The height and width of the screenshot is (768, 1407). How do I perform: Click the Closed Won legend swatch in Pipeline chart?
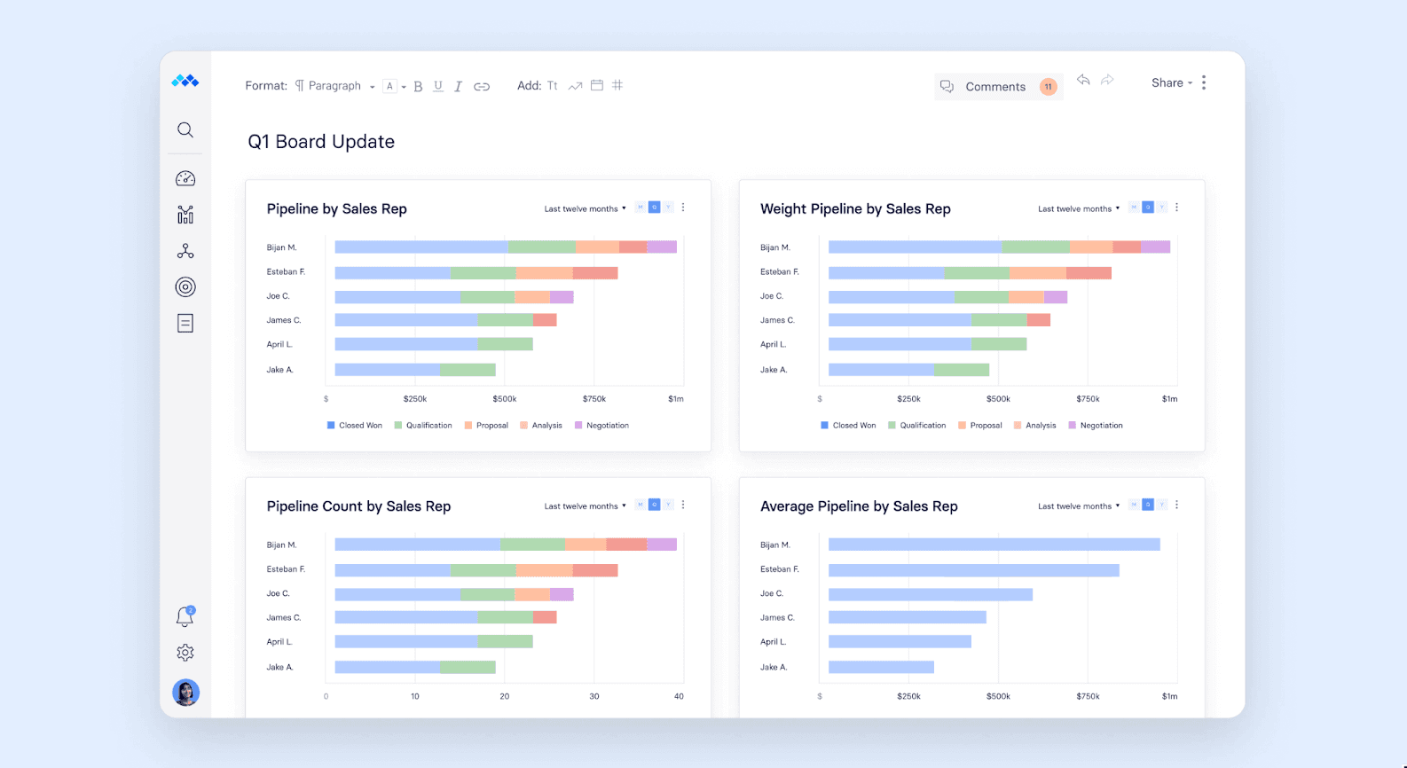(331, 426)
